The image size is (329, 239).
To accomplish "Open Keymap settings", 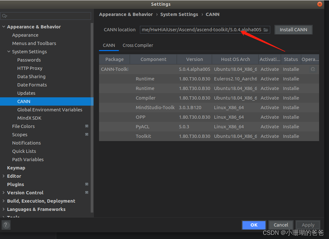I will click(x=16, y=168).
